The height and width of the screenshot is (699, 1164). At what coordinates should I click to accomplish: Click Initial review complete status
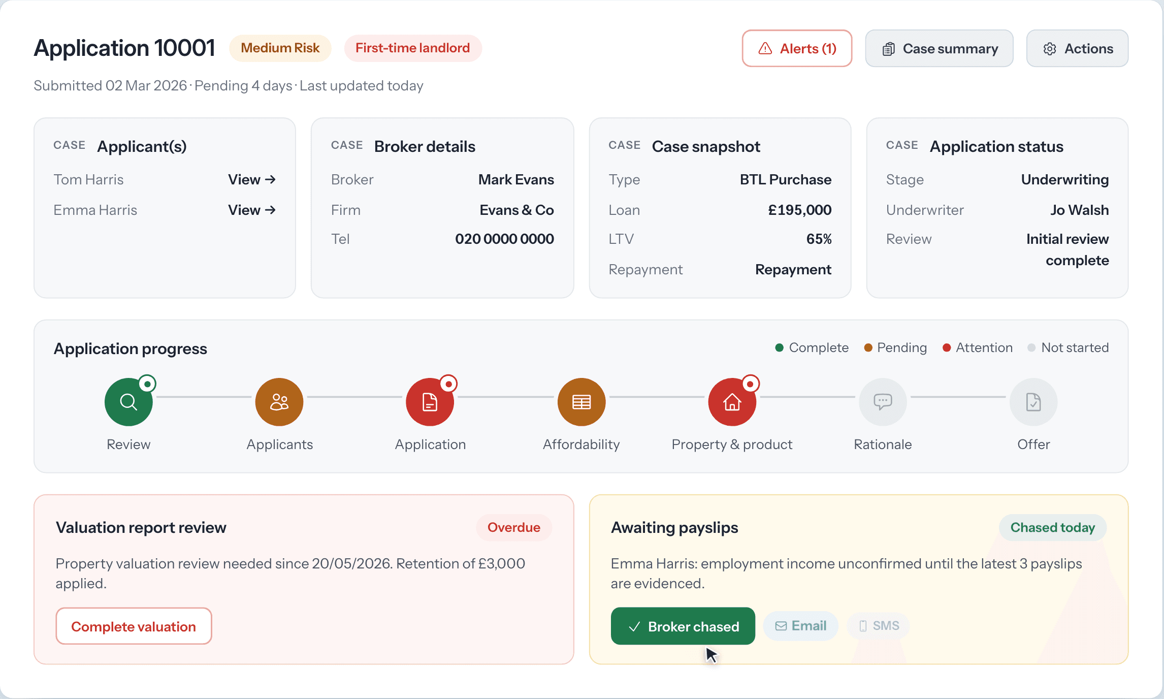[x=1068, y=249]
